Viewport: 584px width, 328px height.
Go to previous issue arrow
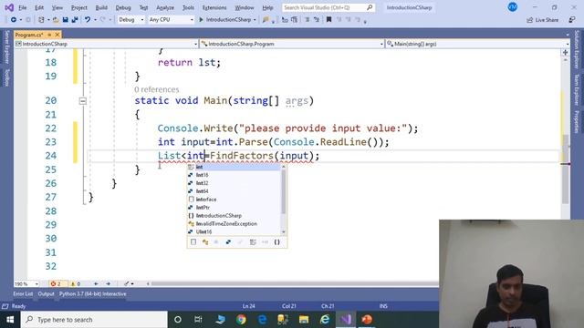click(96, 283)
